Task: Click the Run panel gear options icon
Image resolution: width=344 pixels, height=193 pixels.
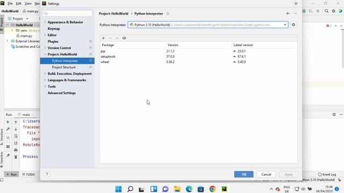Action: click(x=334, y=114)
